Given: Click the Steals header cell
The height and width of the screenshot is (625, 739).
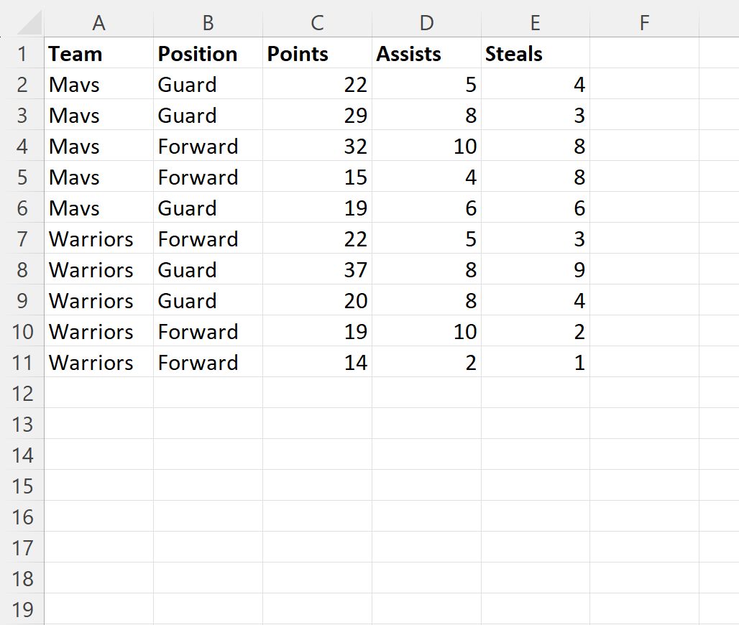Looking at the screenshot, I should click(x=536, y=53).
